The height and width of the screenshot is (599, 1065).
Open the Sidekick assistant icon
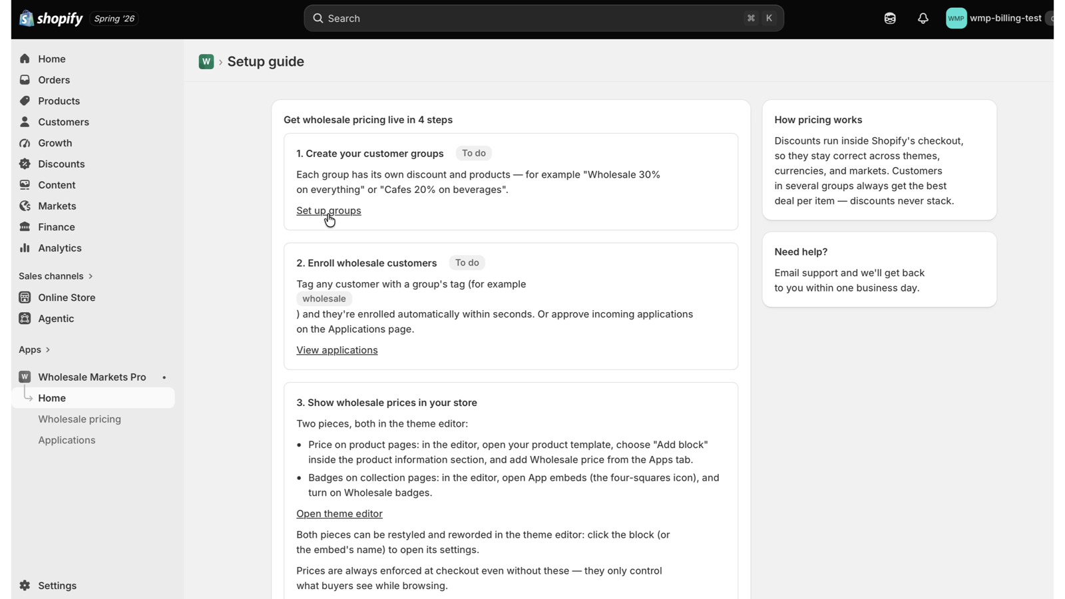coord(890,19)
